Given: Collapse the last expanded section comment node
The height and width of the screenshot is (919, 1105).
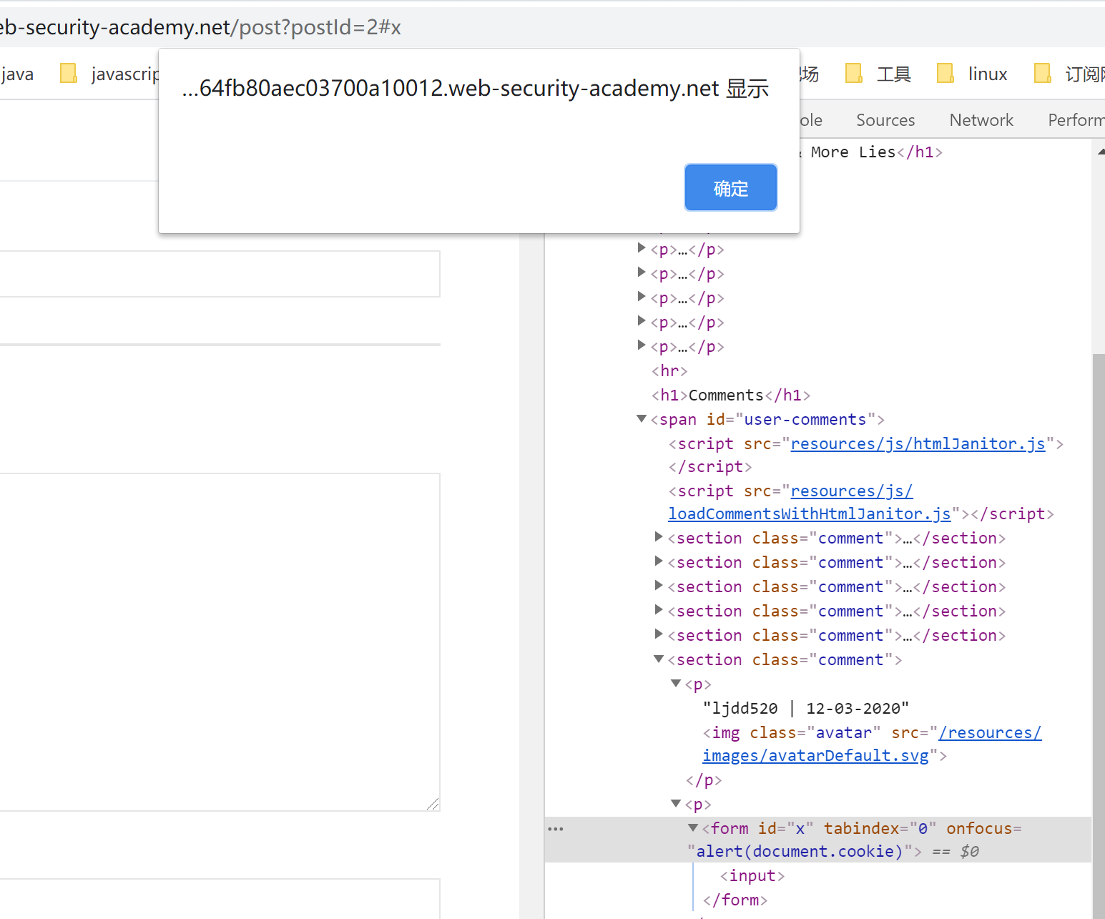Looking at the screenshot, I should click(x=659, y=659).
